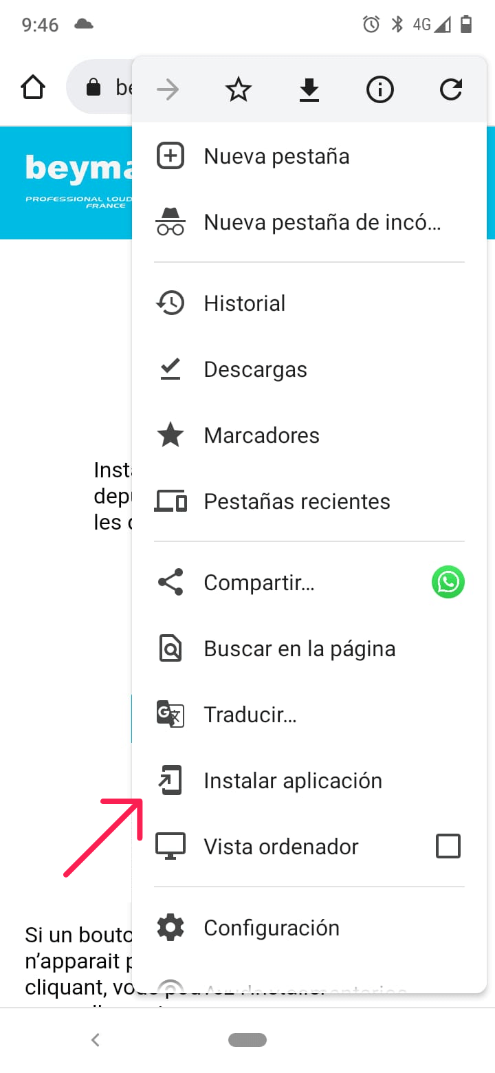The width and height of the screenshot is (495, 1073).
Task: Bookmark page with the star icon
Action: [x=239, y=89]
